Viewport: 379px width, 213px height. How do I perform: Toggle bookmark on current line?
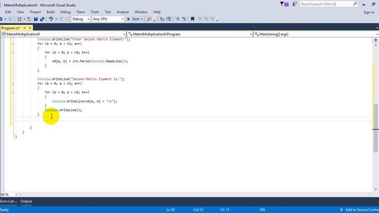192,19
